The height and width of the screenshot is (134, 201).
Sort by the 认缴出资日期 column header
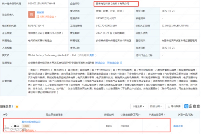157,115
